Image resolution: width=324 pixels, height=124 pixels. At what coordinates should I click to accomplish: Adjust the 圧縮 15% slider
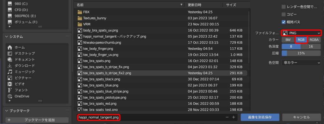click(x=301, y=53)
